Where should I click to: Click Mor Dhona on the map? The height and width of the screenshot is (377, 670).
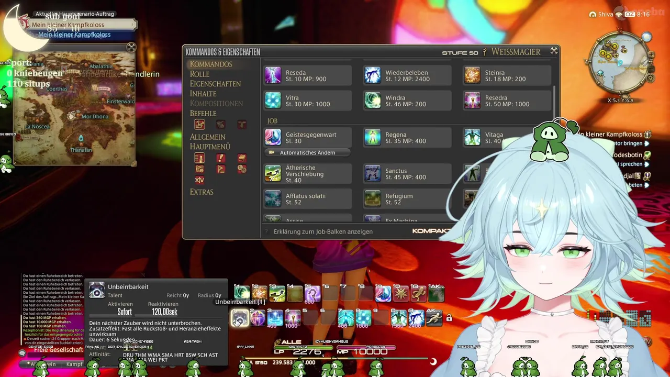point(95,116)
